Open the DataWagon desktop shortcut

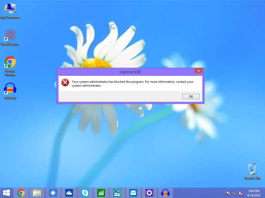(10, 37)
